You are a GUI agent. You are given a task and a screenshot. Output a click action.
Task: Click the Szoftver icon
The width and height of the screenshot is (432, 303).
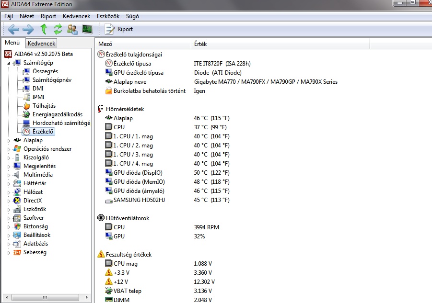coord(17,218)
